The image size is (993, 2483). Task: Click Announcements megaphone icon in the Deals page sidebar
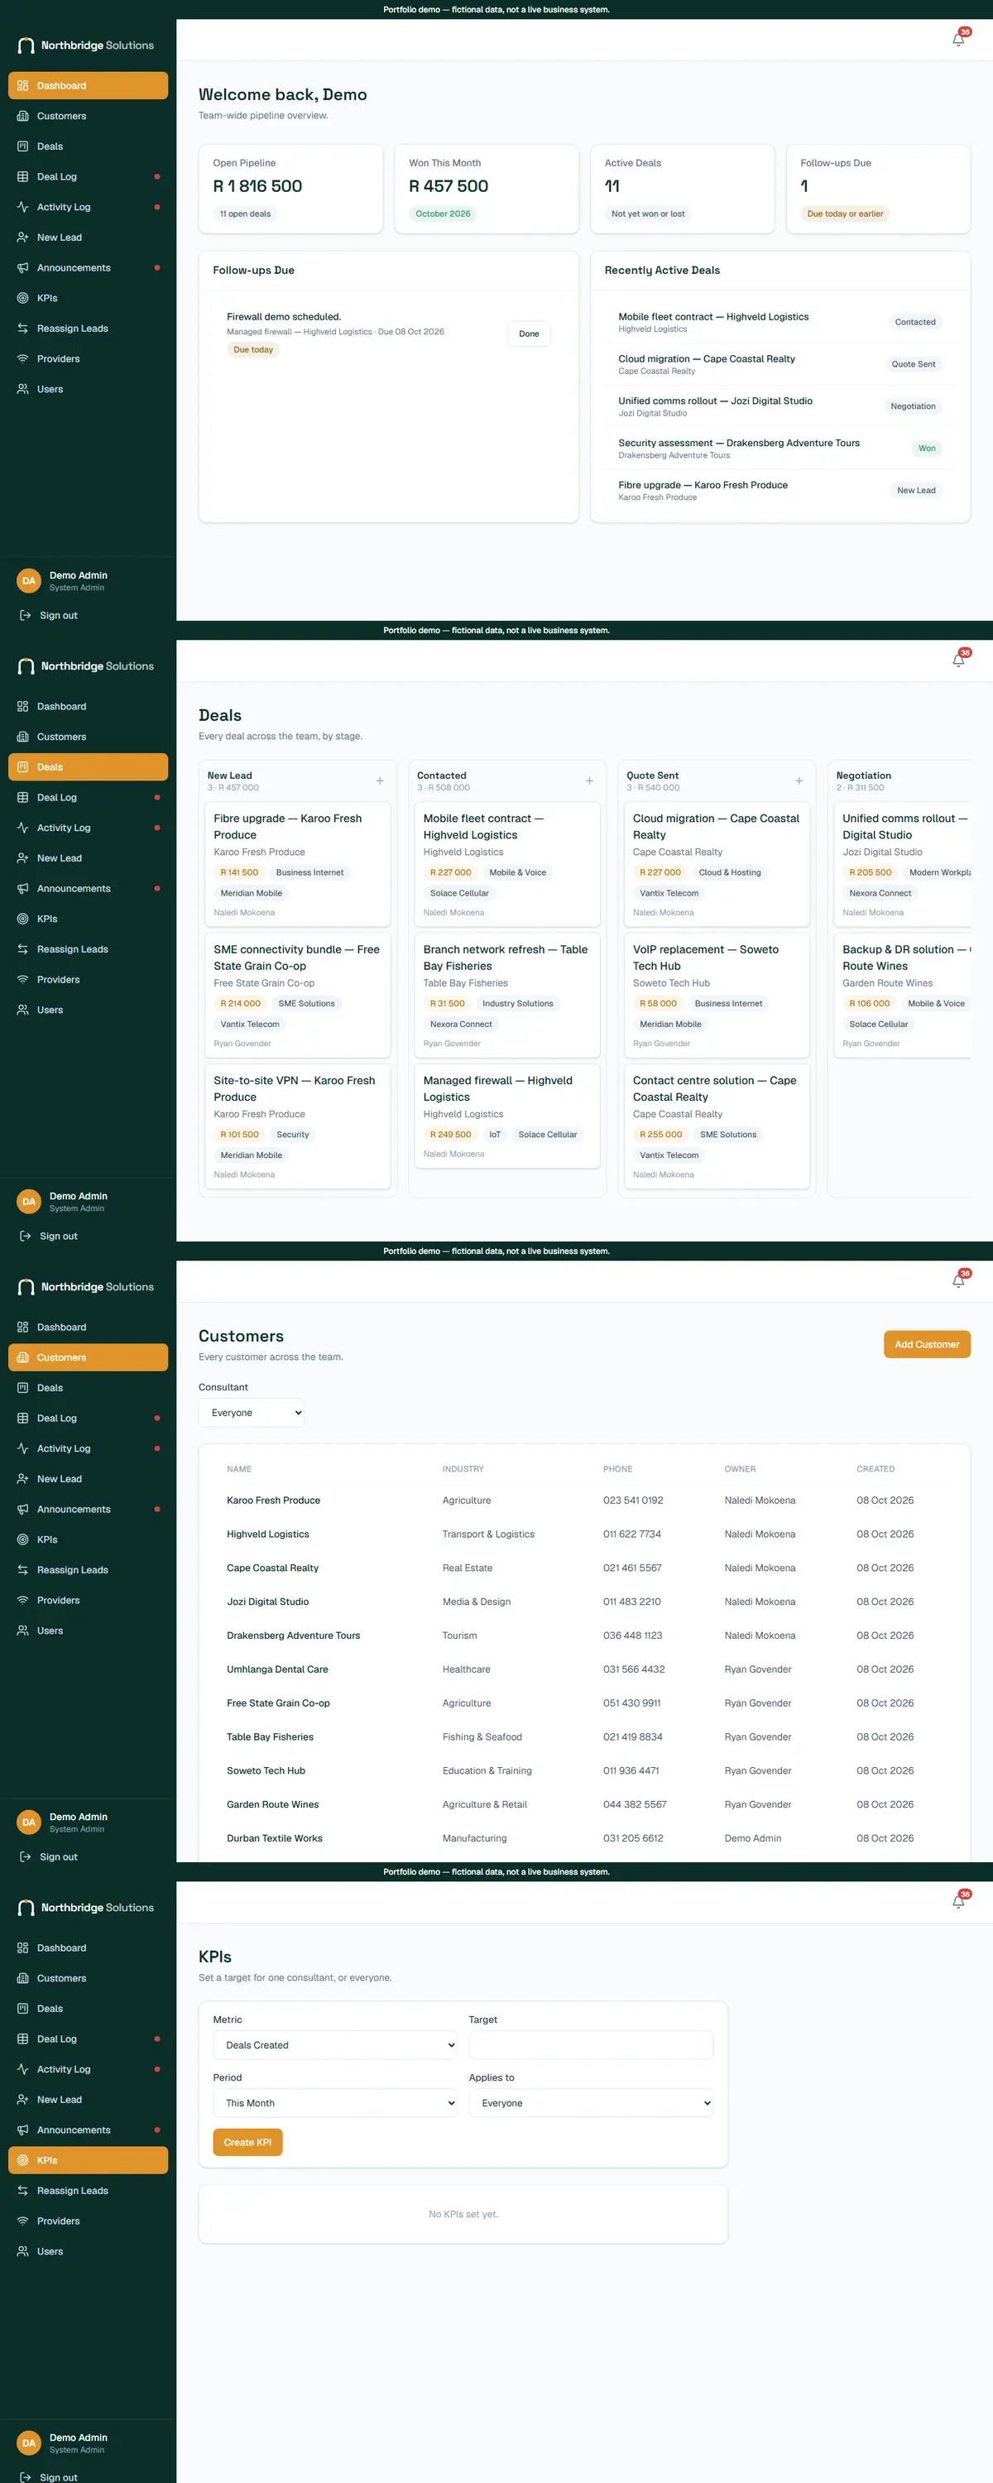(23, 889)
